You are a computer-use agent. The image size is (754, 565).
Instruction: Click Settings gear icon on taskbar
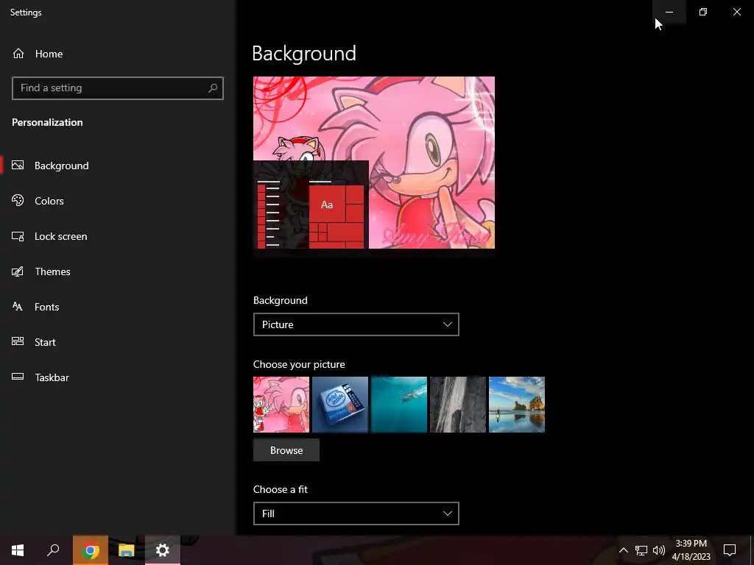coord(163,550)
